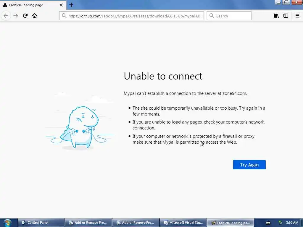The height and width of the screenshot is (227, 303).
Task: Click the Try Again button
Action: pyautogui.click(x=249, y=165)
